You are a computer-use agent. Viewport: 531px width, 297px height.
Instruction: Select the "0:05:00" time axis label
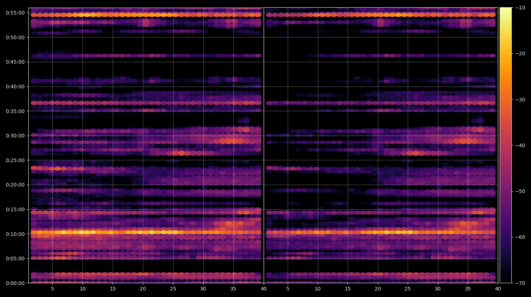(15, 259)
